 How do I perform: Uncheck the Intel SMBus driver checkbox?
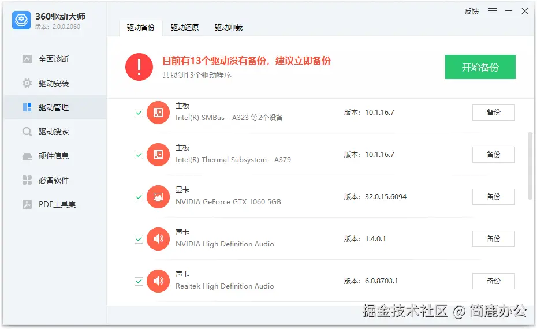[x=139, y=113]
